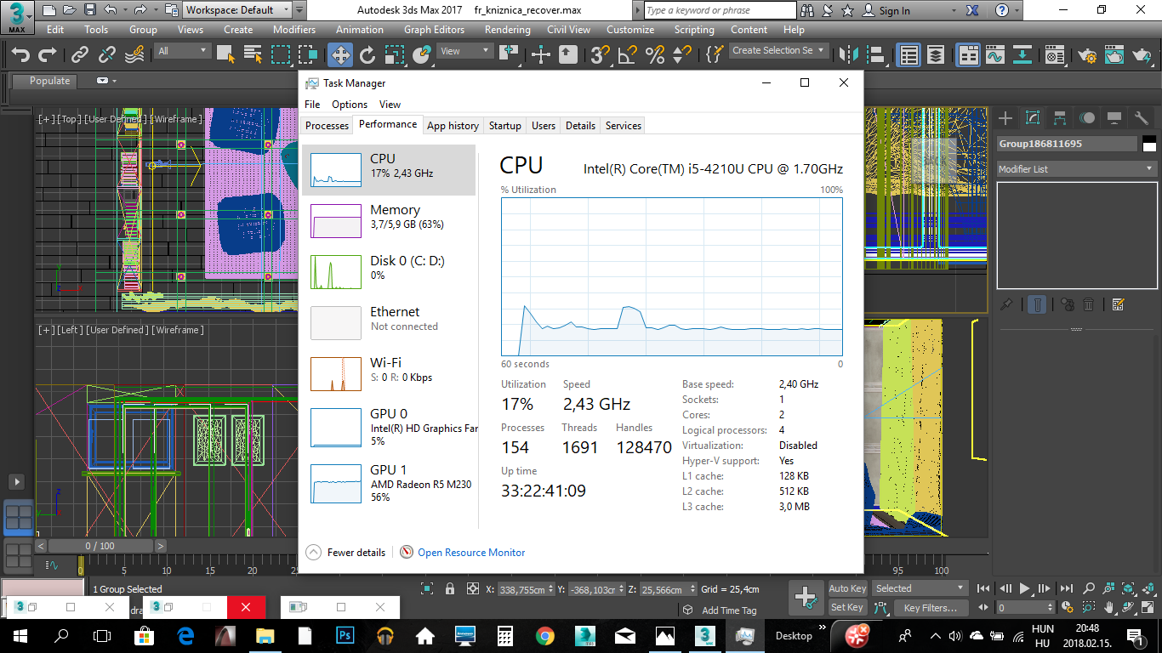Open the Rendered Frame Window
The width and height of the screenshot is (1162, 653).
coord(1114,55)
